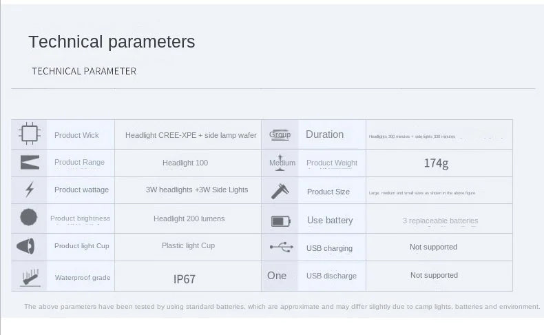Click the Technical parameters heading
Screen dimensions: 544x335
coord(112,42)
